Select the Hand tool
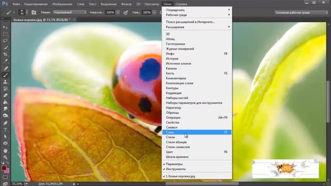 coord(5,150)
